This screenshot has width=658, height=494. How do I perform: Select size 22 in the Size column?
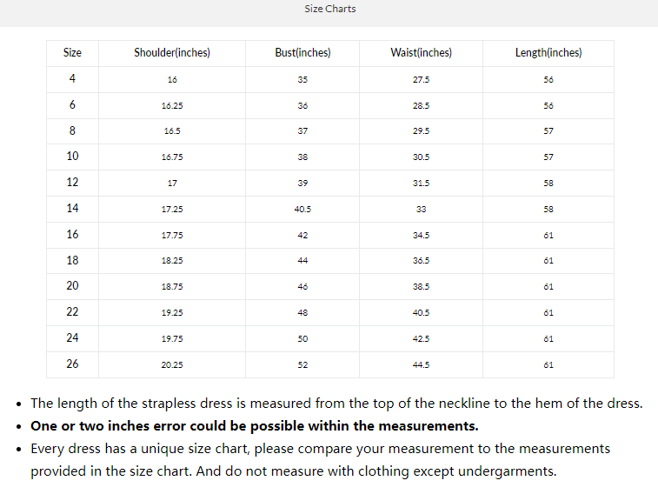pyautogui.click(x=72, y=312)
